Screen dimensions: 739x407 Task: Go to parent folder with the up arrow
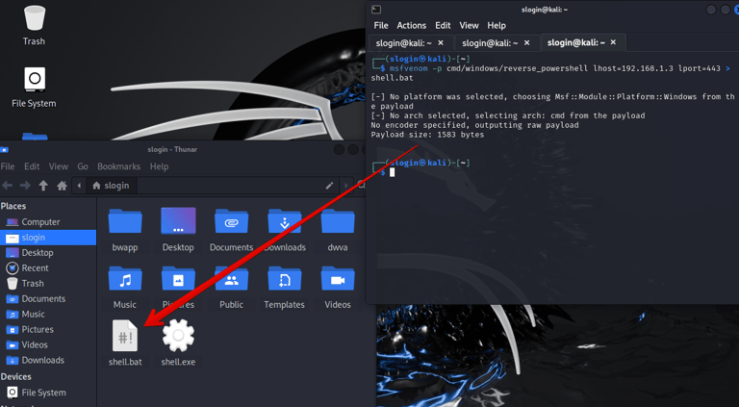(43, 186)
